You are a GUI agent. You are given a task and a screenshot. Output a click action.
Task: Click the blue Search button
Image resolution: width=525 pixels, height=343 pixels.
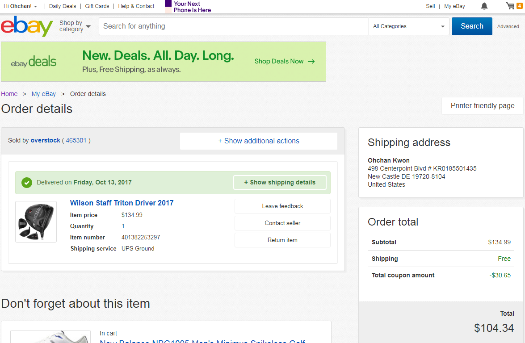click(471, 26)
